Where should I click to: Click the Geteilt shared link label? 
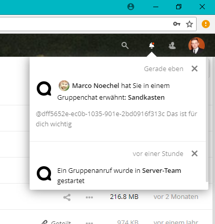(x=61, y=222)
